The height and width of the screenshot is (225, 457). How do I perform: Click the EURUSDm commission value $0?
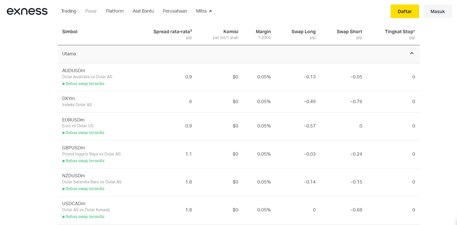click(x=235, y=126)
